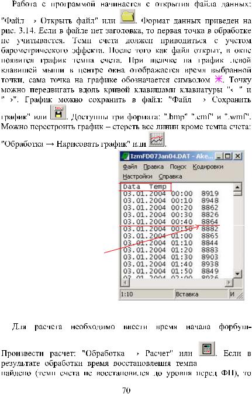Click the horizontal scrollbar right arrow
Image resolution: width=252 pixels, height=394 pixels.
click(229, 282)
